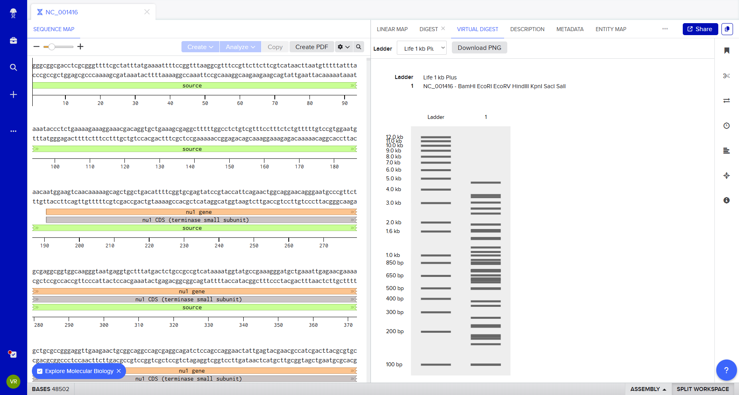Click the zoom in plus button

80,47
